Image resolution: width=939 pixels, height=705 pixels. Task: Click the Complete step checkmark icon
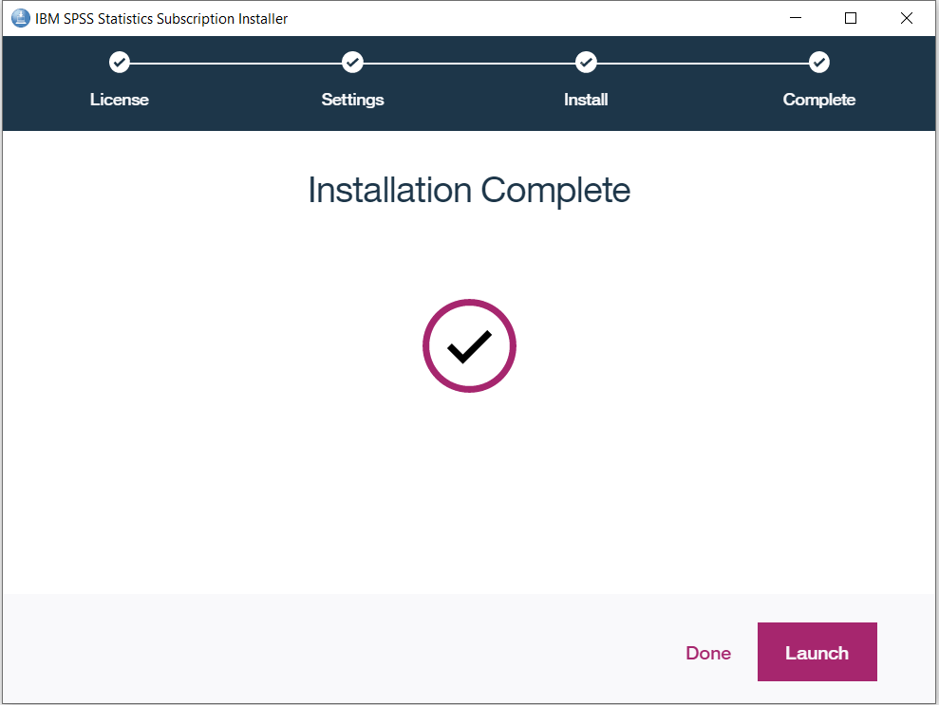(818, 62)
